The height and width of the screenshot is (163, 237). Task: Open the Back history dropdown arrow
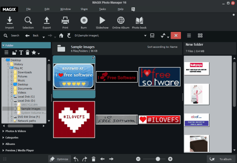44,37
